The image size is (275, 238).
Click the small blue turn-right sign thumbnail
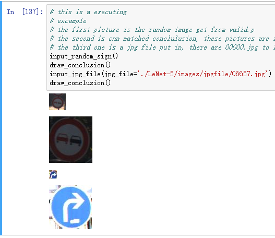(x=53, y=174)
